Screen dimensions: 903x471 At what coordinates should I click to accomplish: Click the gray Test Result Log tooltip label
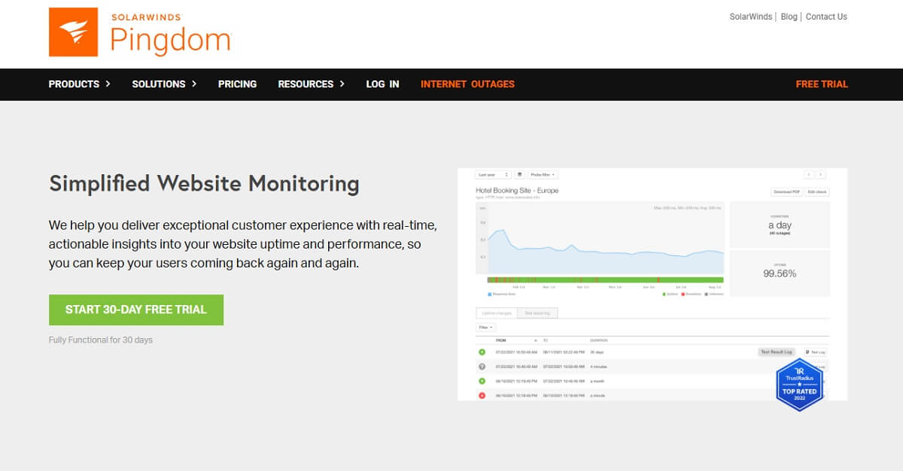point(777,352)
